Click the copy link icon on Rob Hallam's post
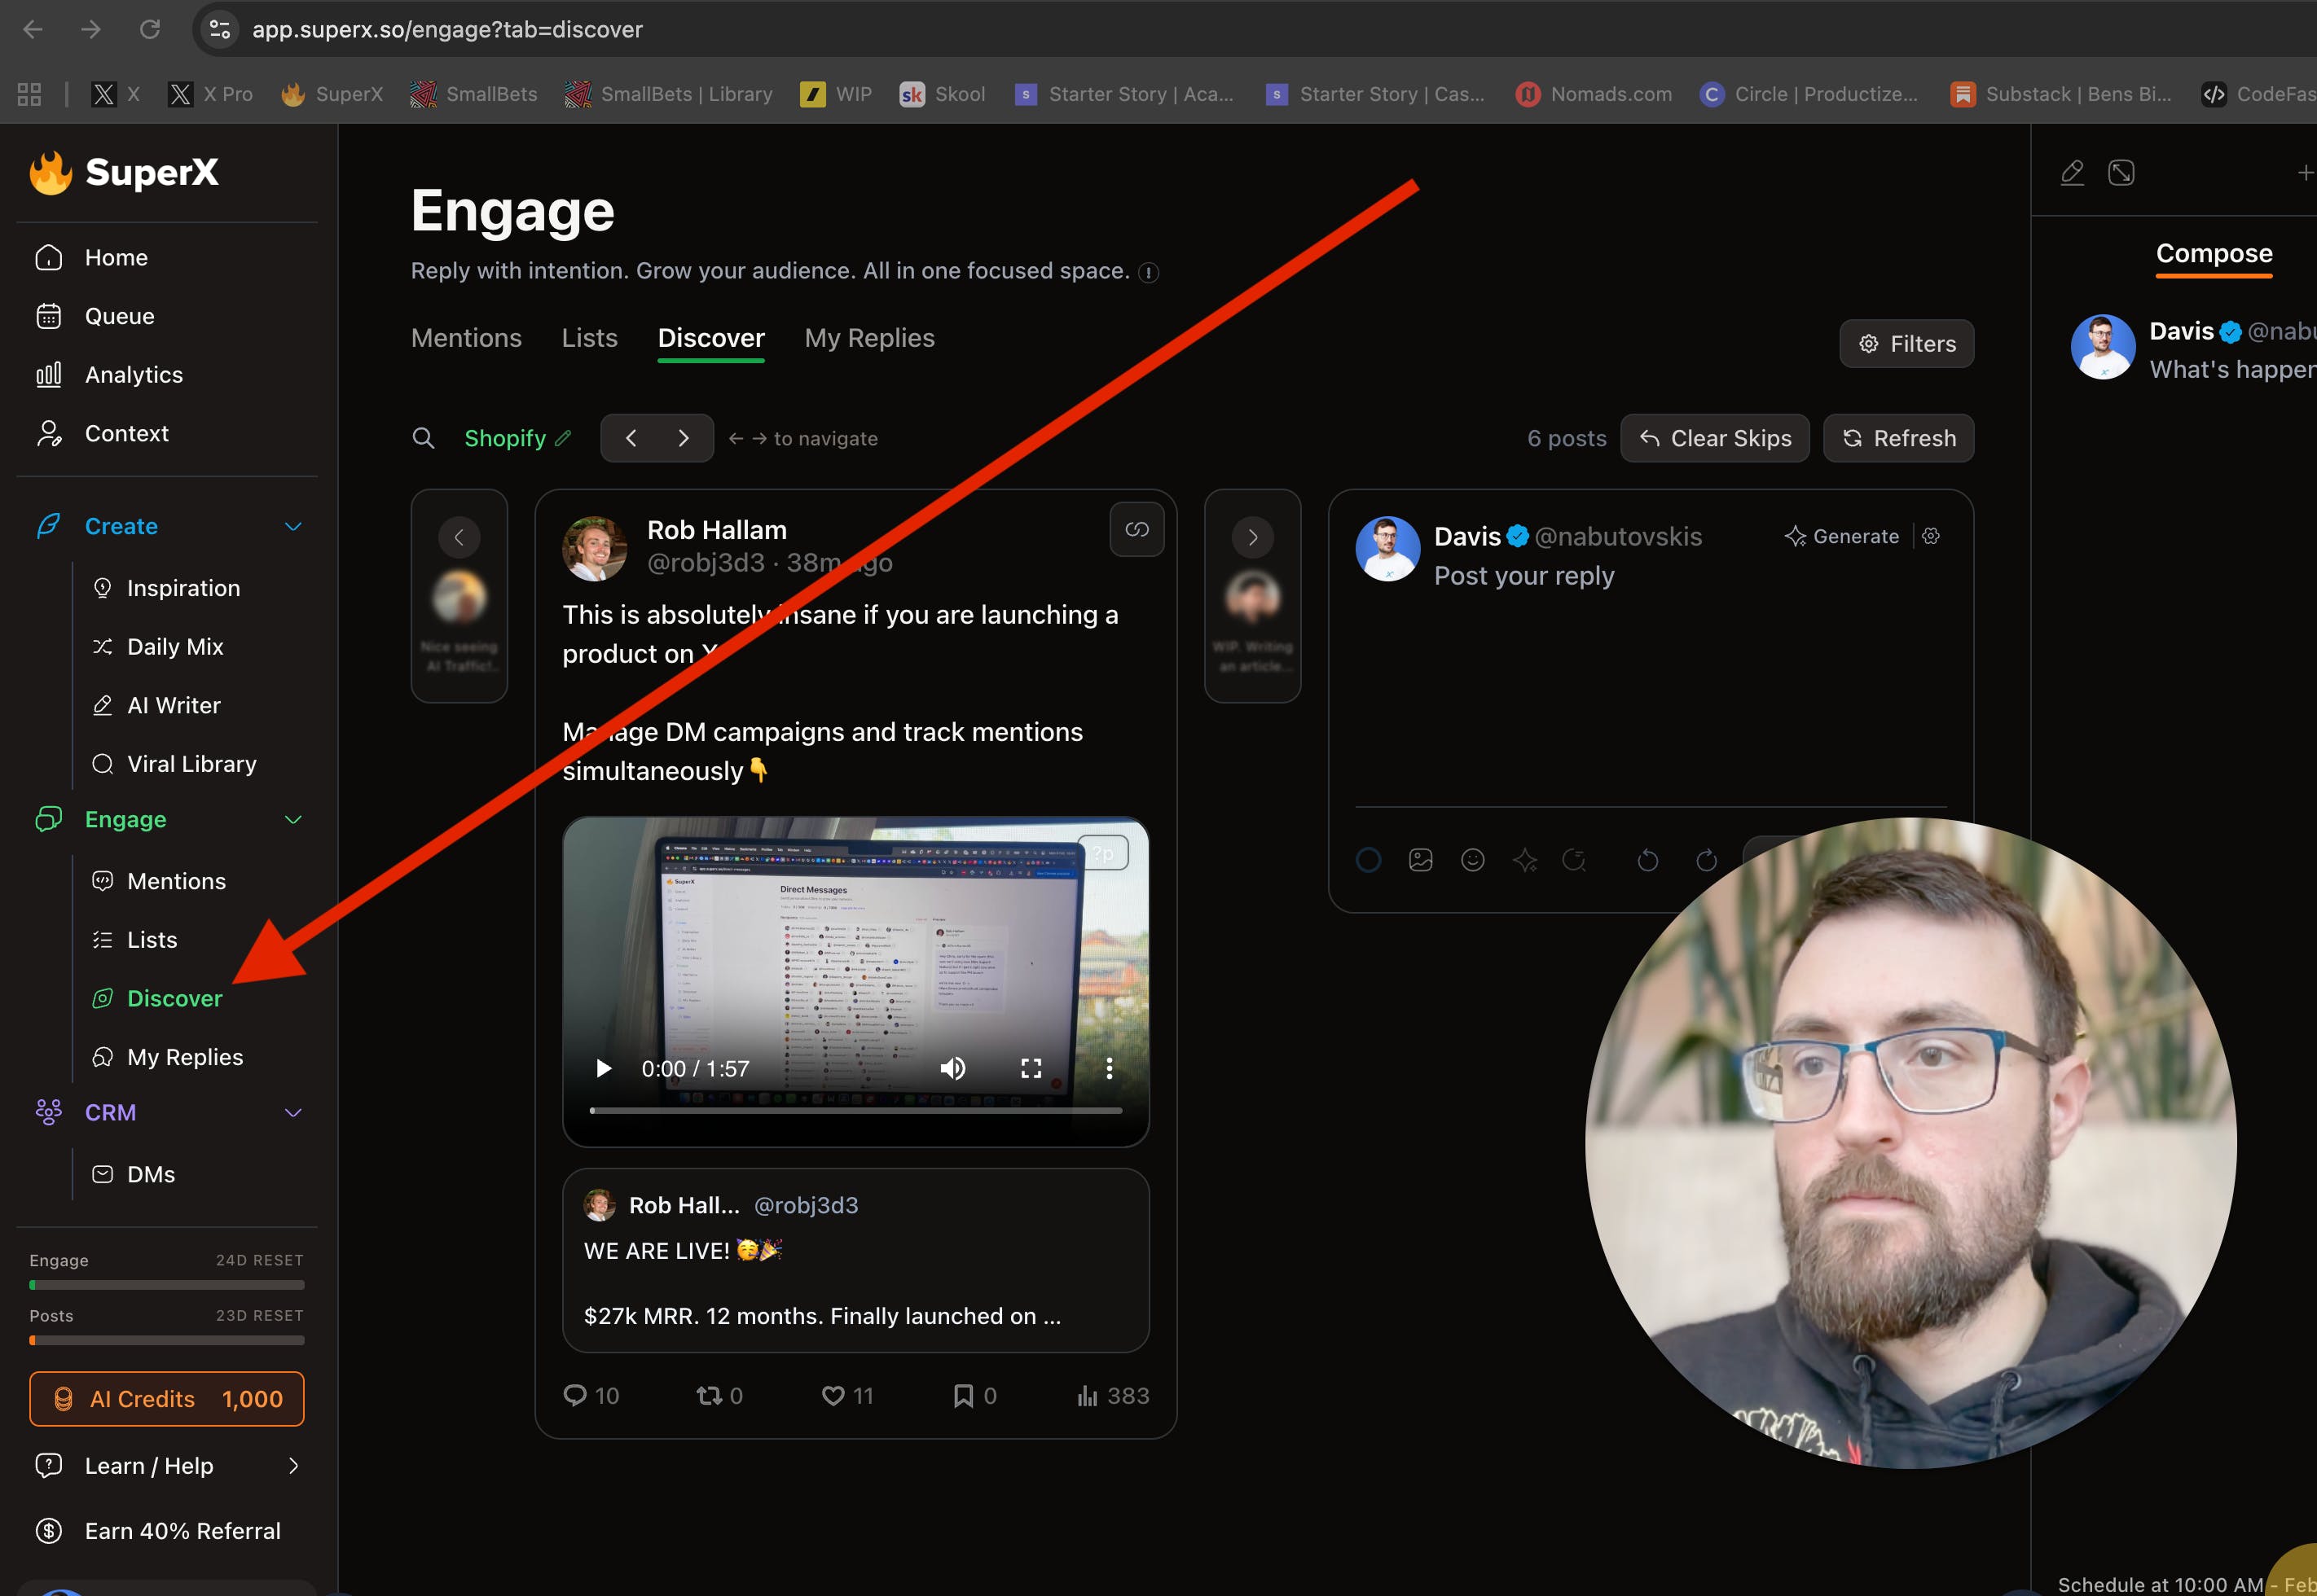The width and height of the screenshot is (2317, 1596). click(x=1137, y=530)
